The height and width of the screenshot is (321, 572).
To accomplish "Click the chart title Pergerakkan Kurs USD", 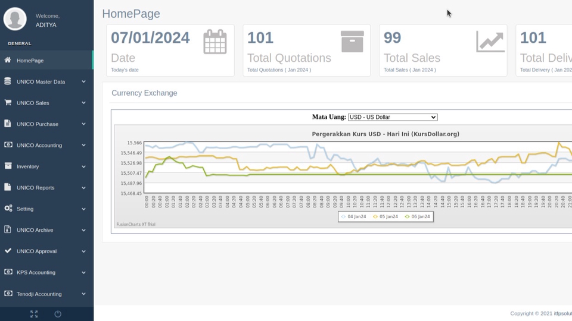I will coord(386,134).
